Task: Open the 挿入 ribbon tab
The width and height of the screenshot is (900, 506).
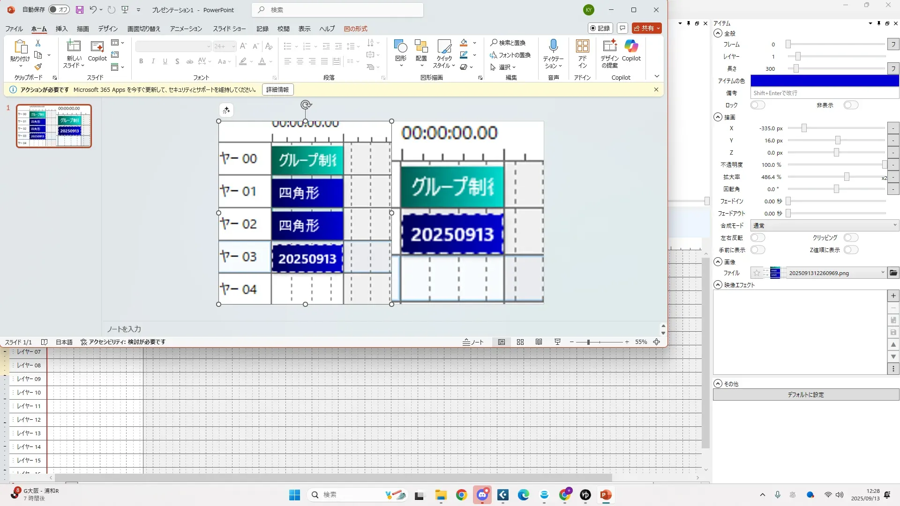Action: tap(61, 29)
